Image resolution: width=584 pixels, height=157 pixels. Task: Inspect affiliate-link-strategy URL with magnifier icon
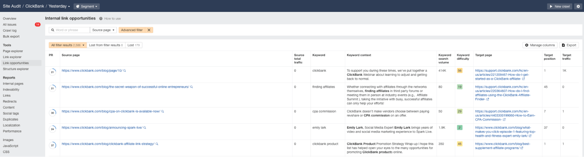point(157,144)
